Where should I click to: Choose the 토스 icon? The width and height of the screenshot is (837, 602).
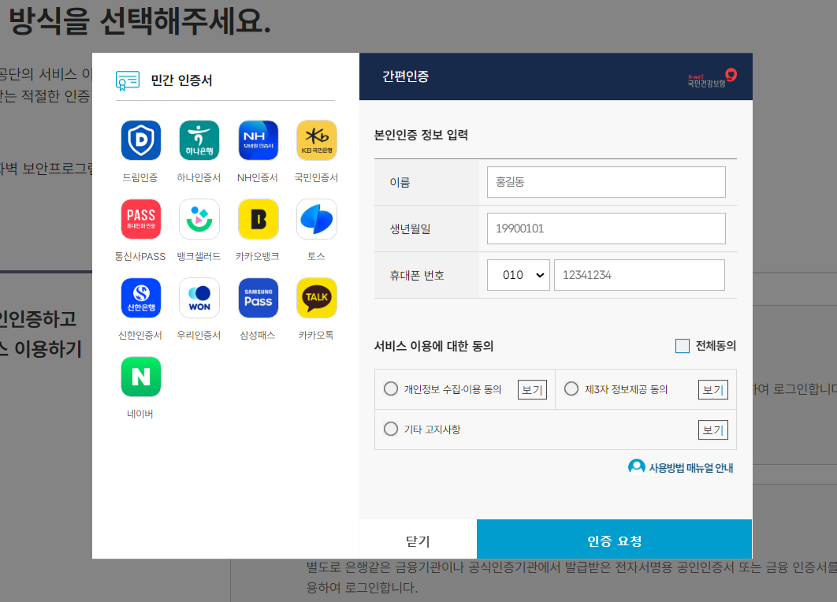(317, 219)
